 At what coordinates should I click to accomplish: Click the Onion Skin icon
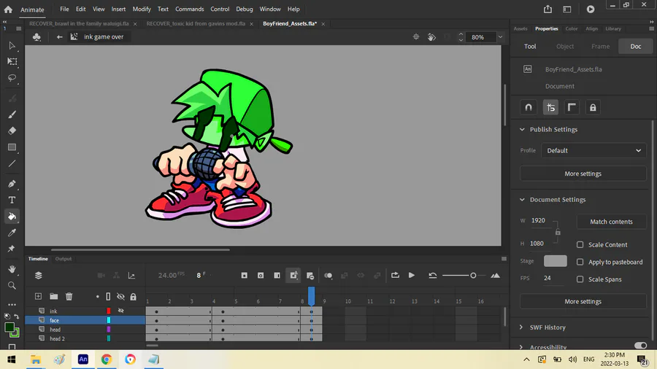tap(328, 275)
